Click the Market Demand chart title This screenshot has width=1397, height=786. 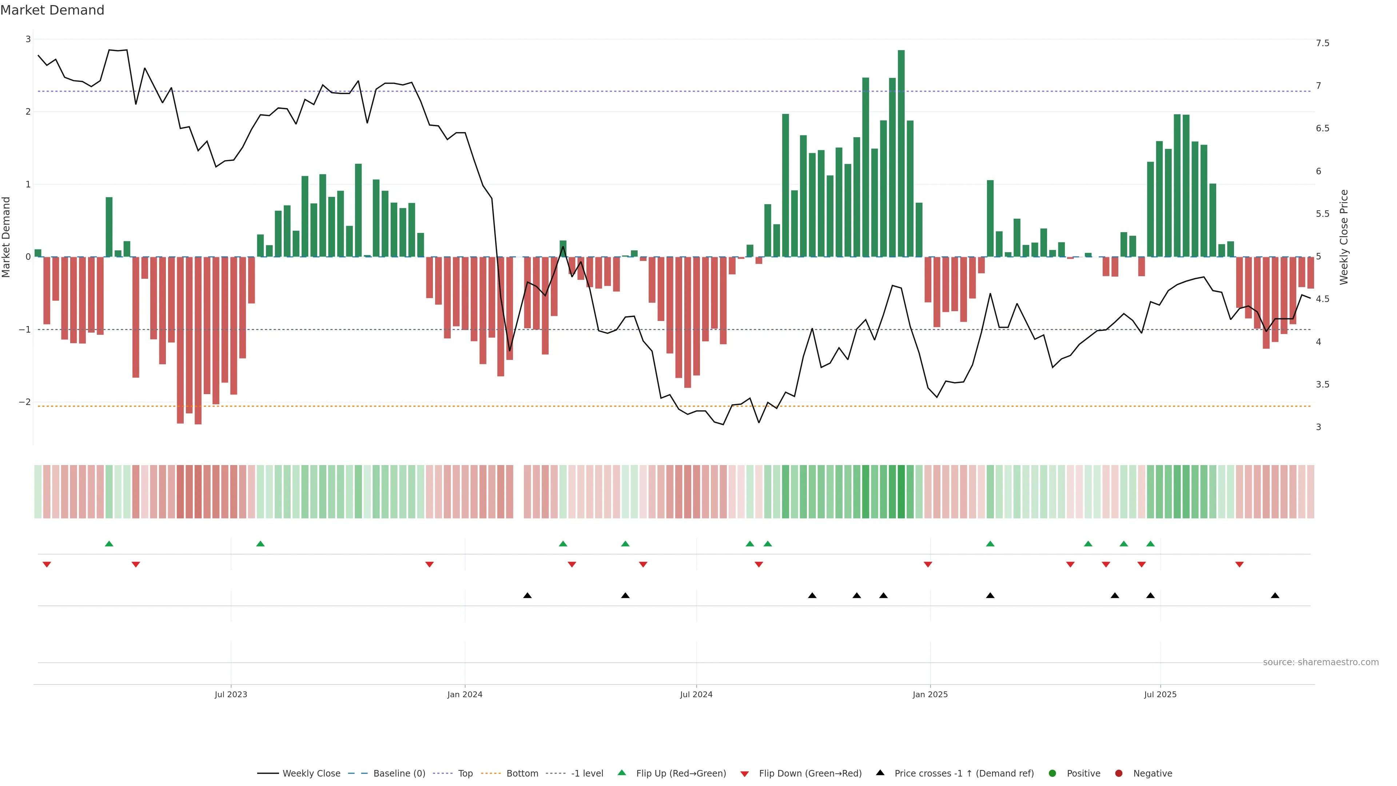pos(52,10)
